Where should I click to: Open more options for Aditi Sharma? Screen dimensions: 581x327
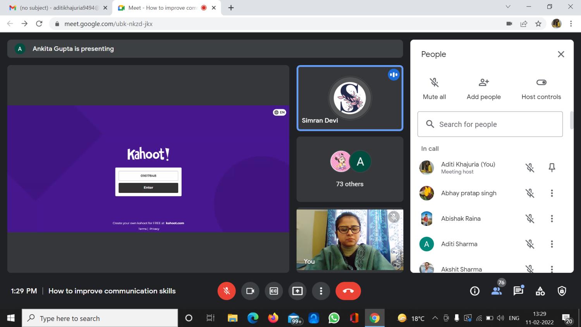pyautogui.click(x=552, y=244)
